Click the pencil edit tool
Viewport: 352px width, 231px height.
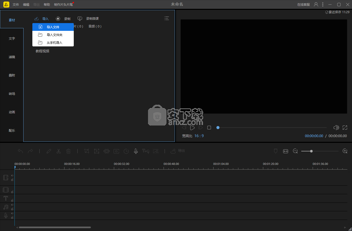click(x=49, y=151)
